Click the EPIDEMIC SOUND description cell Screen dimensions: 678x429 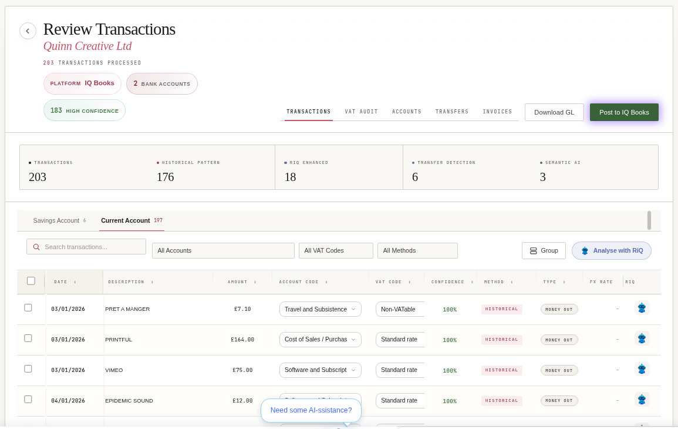pos(129,401)
